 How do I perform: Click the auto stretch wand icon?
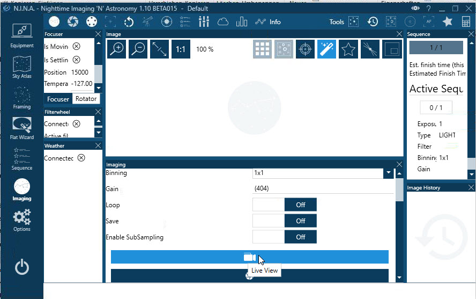[x=327, y=49]
